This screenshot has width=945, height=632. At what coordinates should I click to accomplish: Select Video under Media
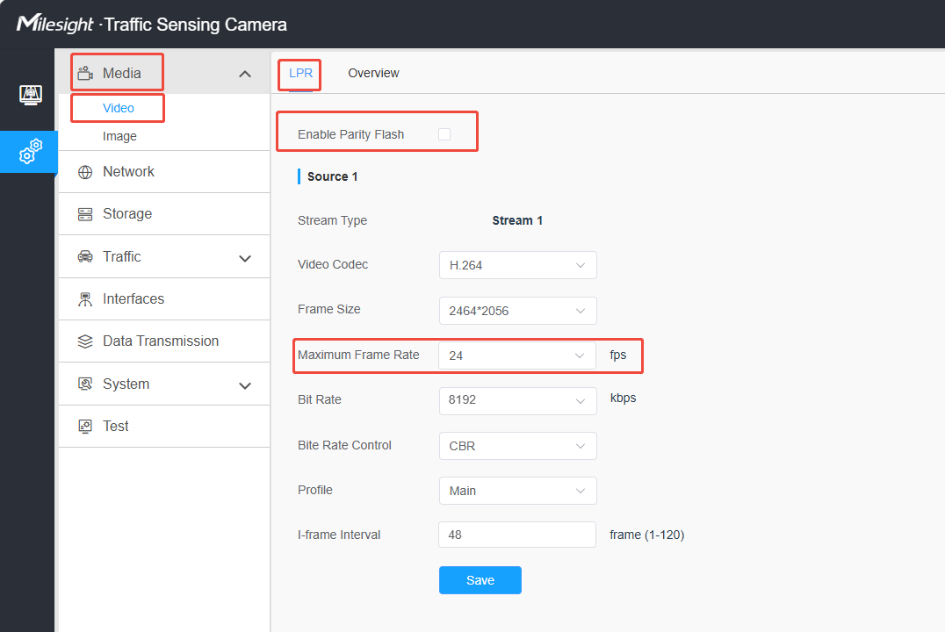point(118,108)
